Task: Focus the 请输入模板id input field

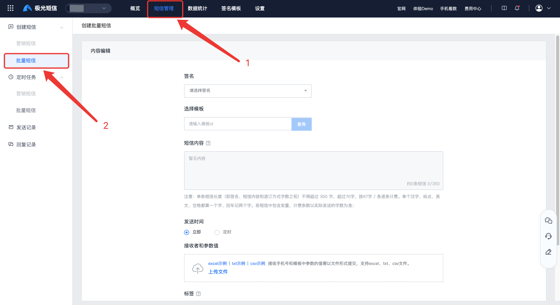Action: point(237,124)
